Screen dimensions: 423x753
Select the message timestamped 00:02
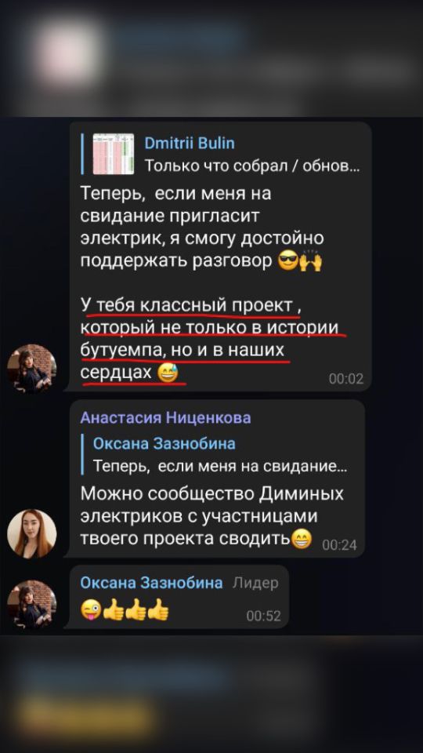click(221, 256)
